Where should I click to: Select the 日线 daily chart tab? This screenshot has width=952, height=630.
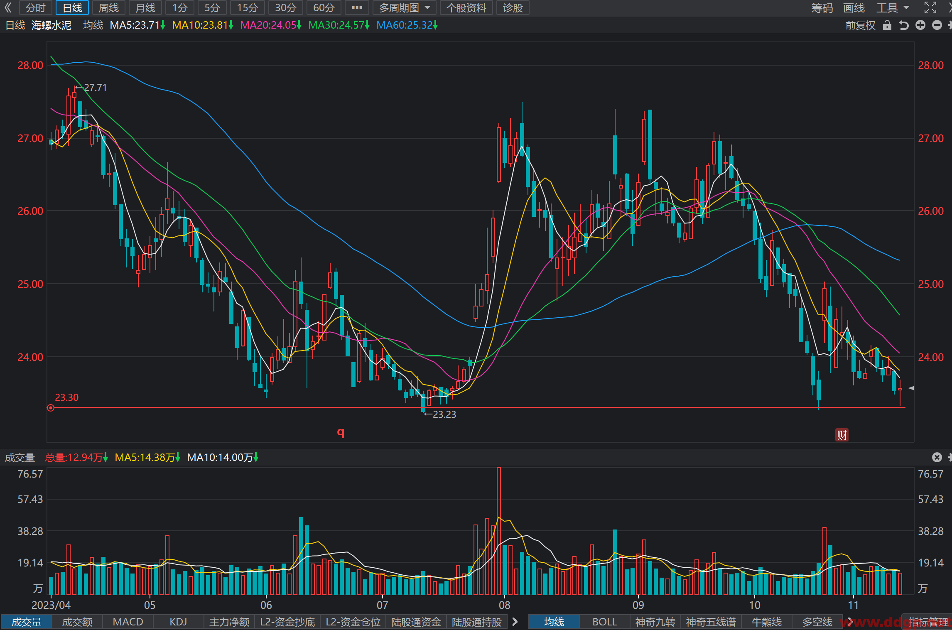point(72,7)
